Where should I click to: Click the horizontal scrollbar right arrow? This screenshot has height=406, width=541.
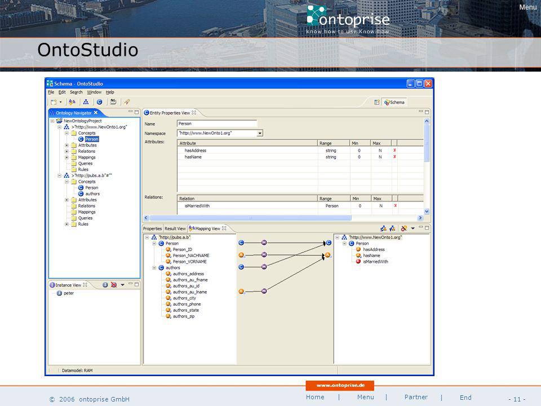(420, 218)
